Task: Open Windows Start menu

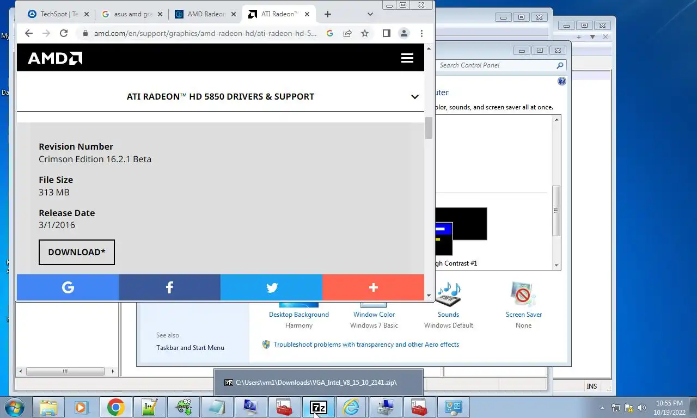Action: point(15,407)
